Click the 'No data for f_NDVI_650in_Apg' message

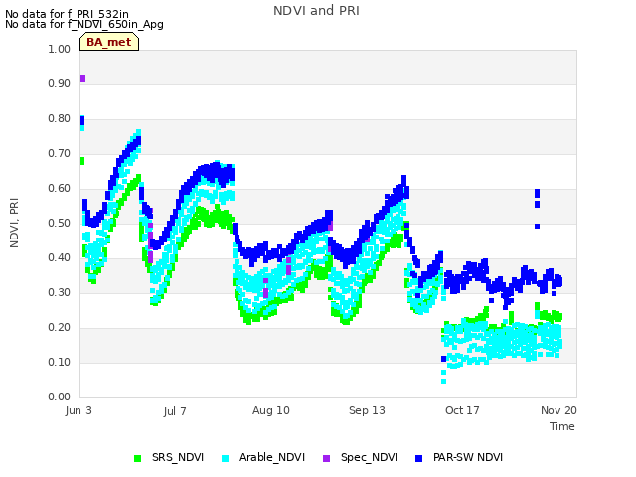click(84, 24)
